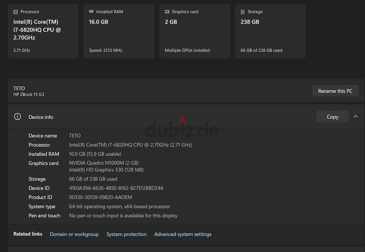This screenshot has height=252, width=365.
Task: Rename this PC button
Action: pyautogui.click(x=335, y=91)
